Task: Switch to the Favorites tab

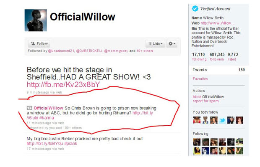Action: 200,79
